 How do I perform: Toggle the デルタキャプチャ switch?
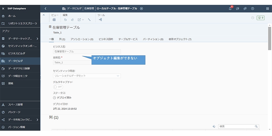pos(58,87)
